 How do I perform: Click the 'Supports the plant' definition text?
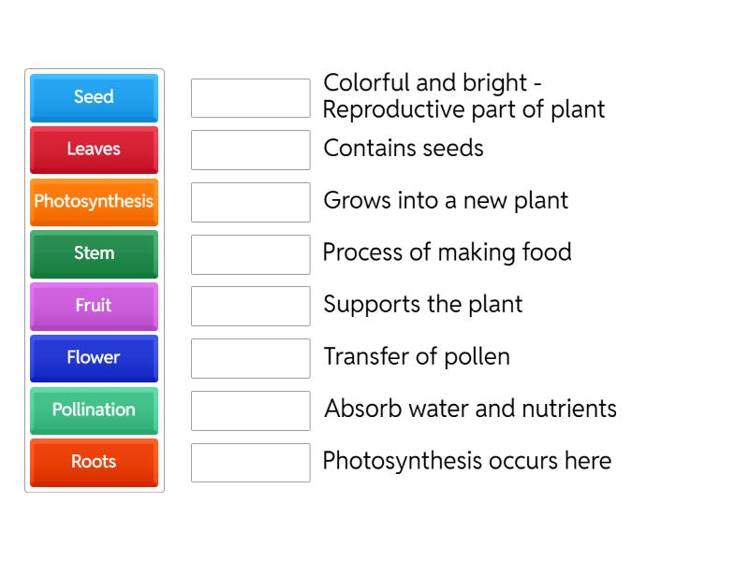pyautogui.click(x=423, y=304)
